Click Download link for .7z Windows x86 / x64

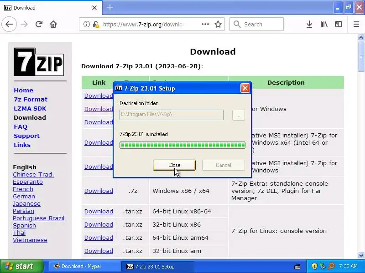point(99,191)
